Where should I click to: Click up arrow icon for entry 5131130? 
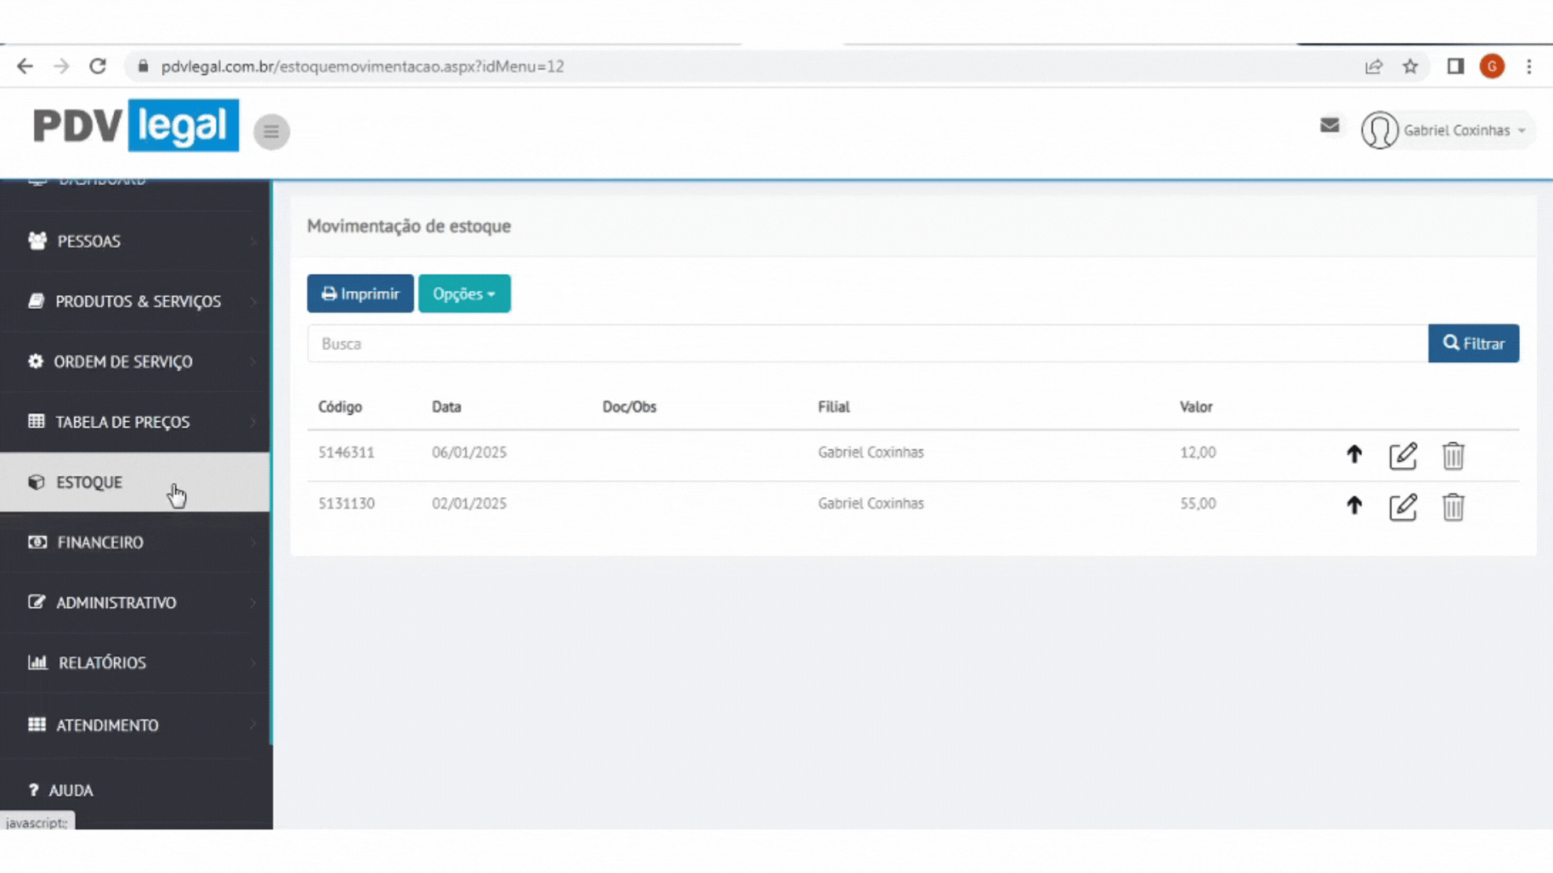point(1354,506)
